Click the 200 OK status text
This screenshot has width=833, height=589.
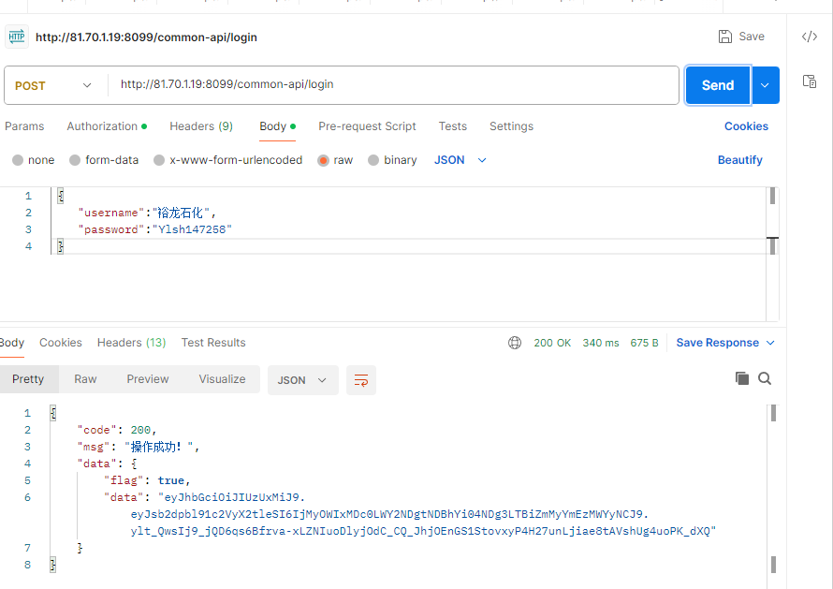tap(552, 343)
